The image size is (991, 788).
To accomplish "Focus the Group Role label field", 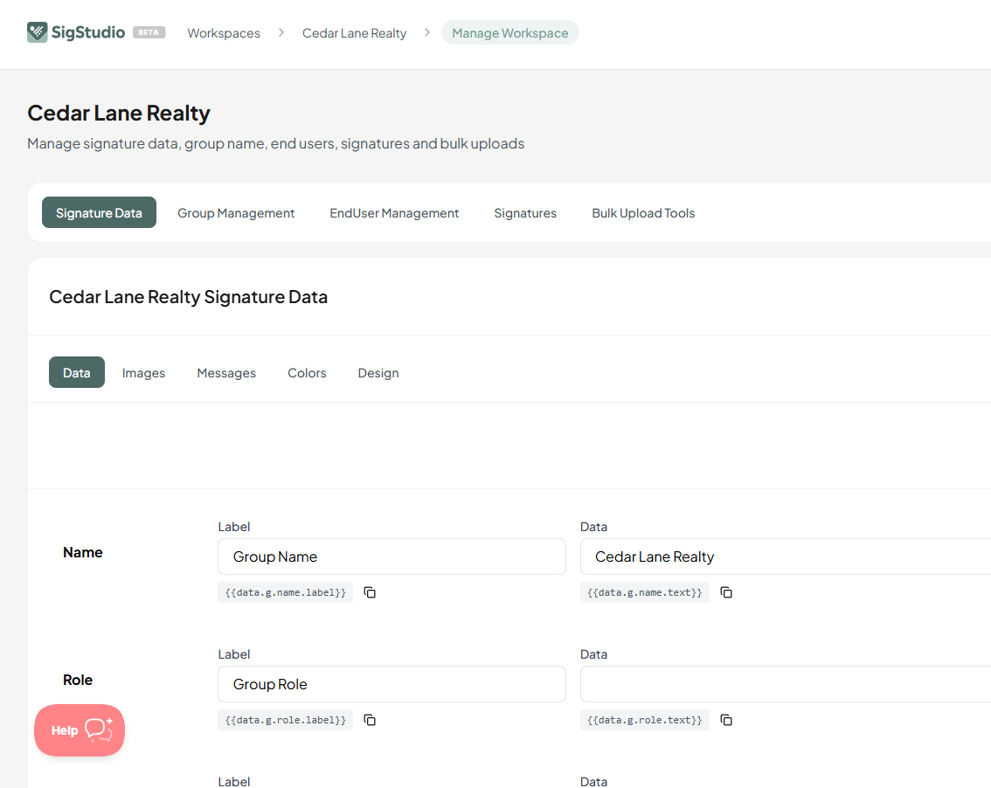I will coord(392,684).
